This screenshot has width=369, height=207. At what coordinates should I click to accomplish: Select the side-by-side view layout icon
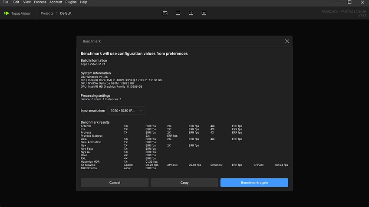(x=204, y=13)
